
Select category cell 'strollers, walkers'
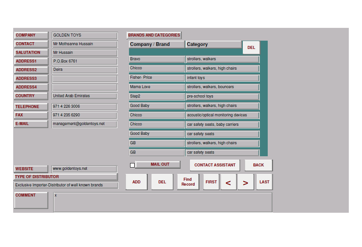(x=223, y=59)
